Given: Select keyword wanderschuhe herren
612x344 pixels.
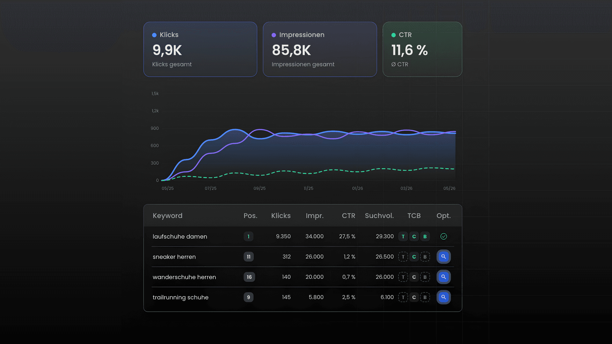Looking at the screenshot, I should (184, 277).
